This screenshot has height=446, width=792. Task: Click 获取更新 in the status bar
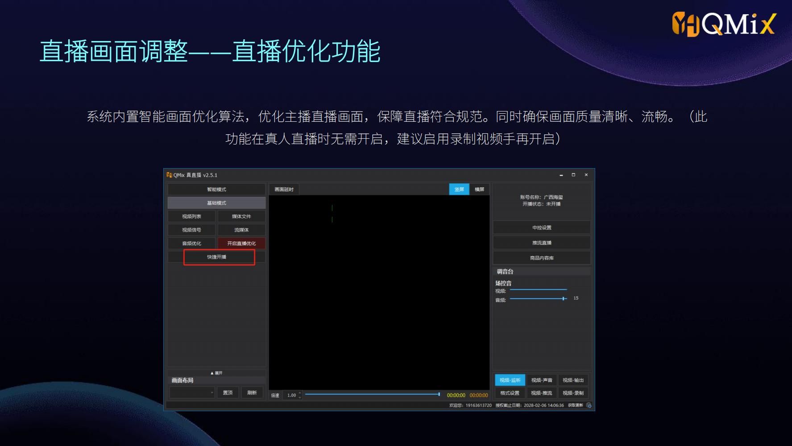click(575, 405)
